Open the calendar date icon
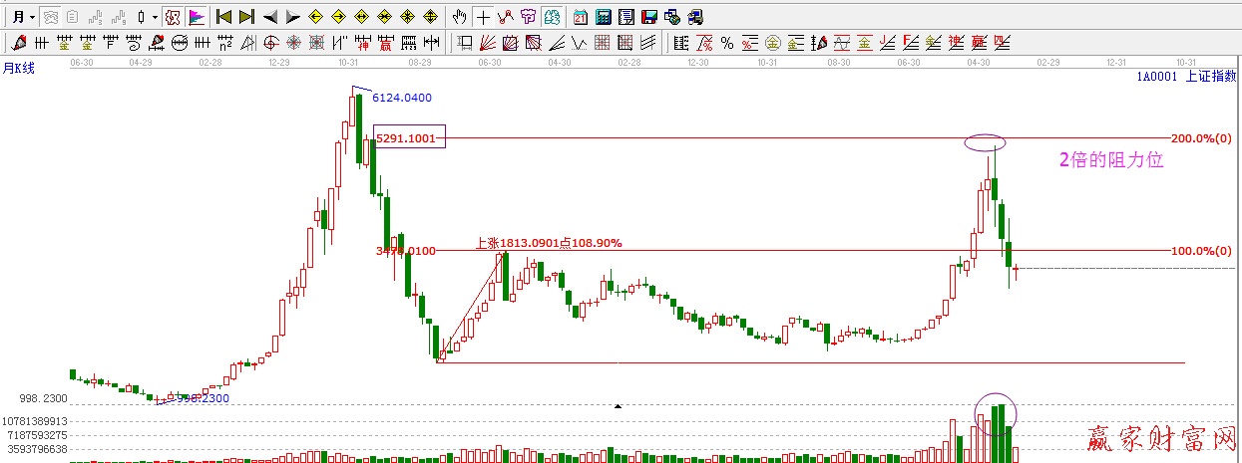The width and height of the screenshot is (1242, 463). (581, 17)
